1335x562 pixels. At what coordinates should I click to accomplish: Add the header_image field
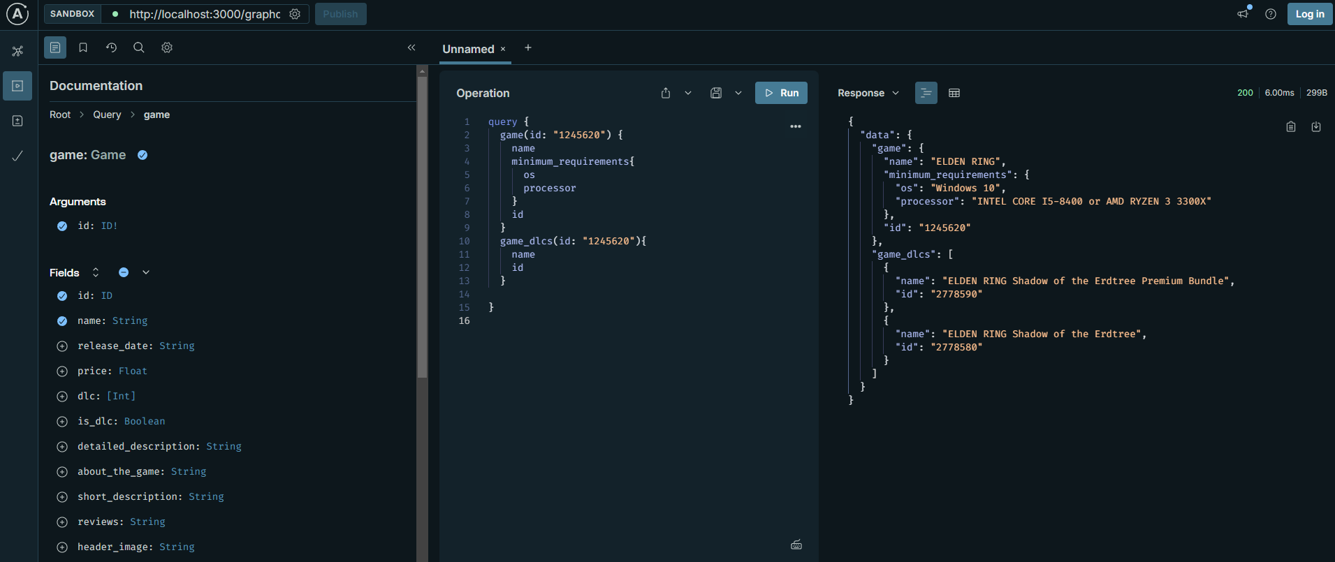62,547
